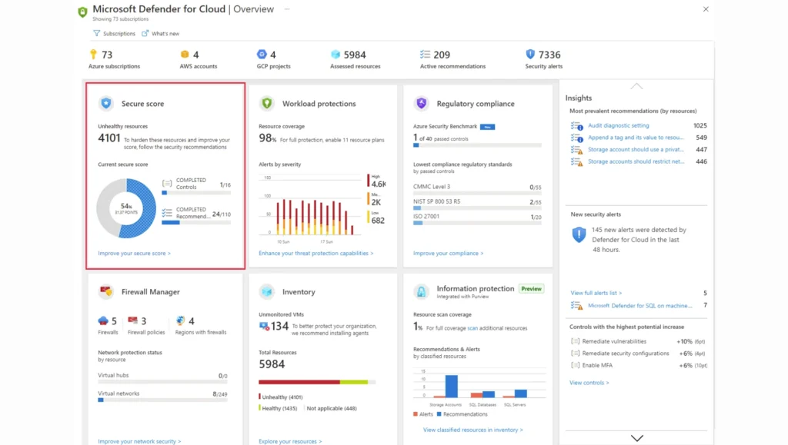The width and height of the screenshot is (788, 445).
Task: Click the secure score donut chart
Action: (x=126, y=208)
